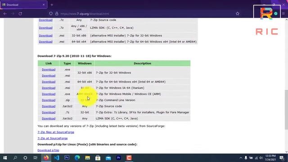Open 7-Zip at SourceForge link
288x162 pixels.
point(53,138)
